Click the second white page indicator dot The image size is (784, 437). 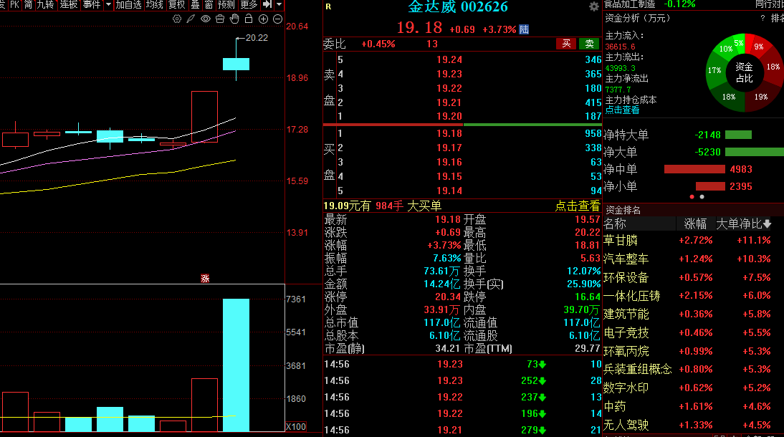click(x=702, y=197)
